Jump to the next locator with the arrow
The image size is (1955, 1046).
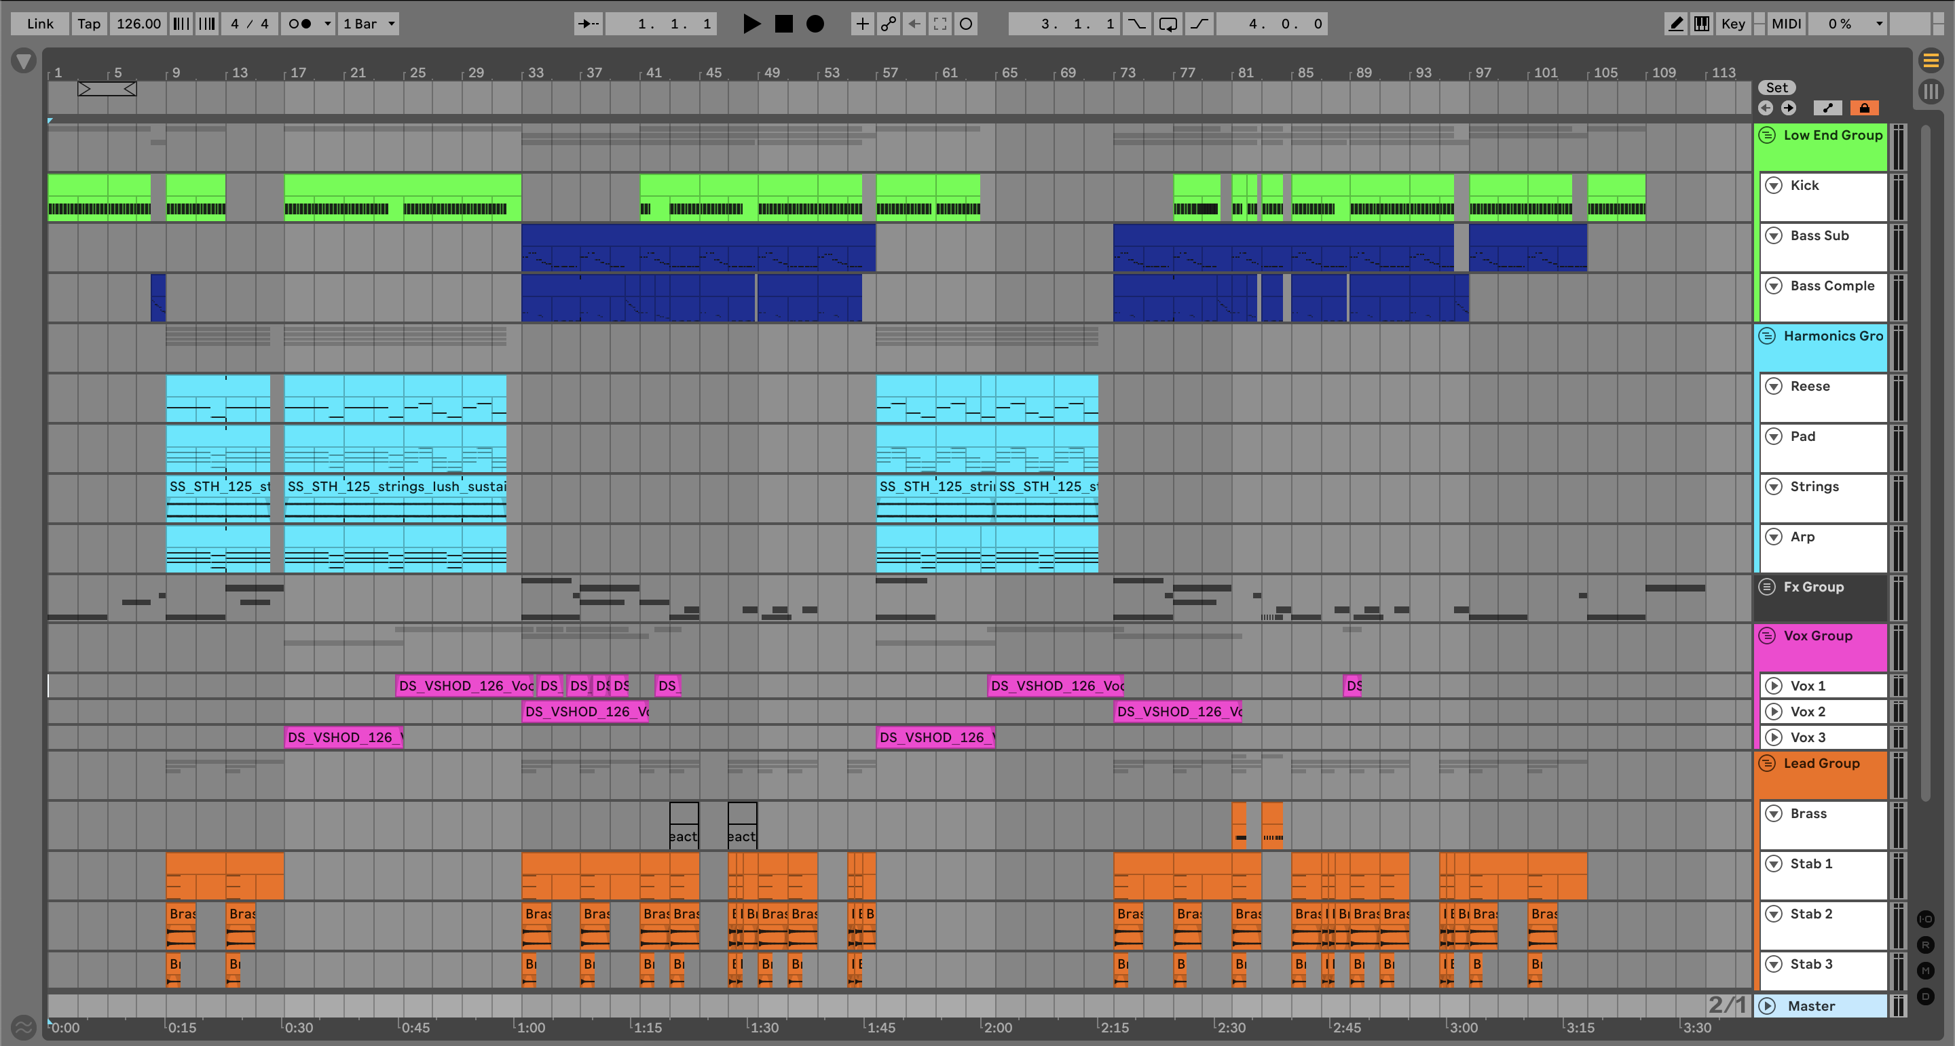tap(1789, 108)
